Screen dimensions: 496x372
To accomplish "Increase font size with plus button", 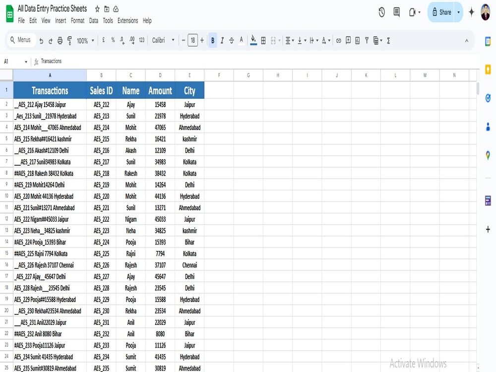I will tap(202, 40).
